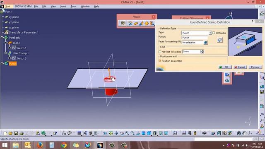Click the Open folder icon in the bottom toolbar

[x=10, y=133]
